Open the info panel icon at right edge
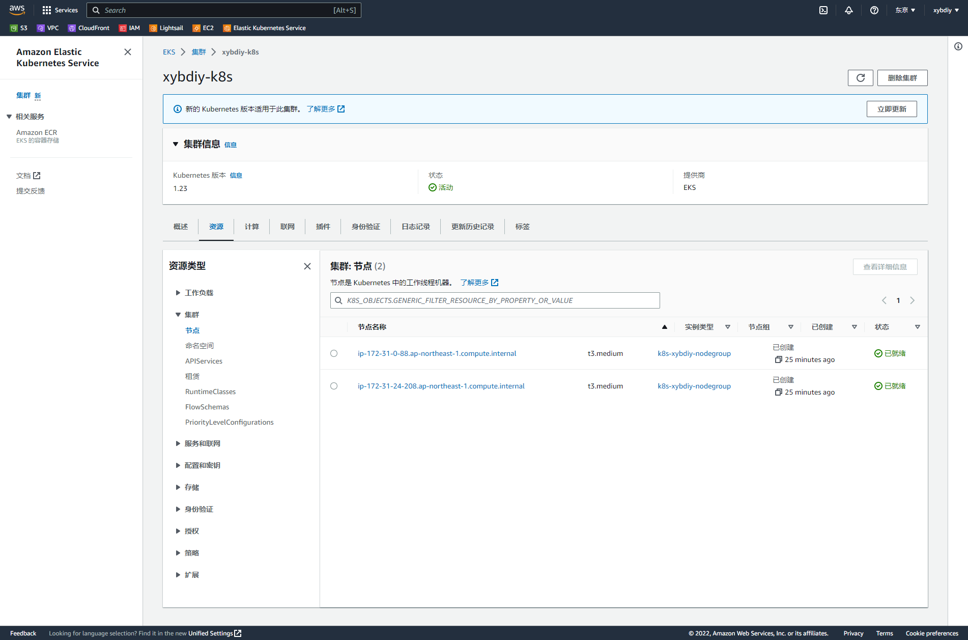The height and width of the screenshot is (640, 968). pyautogui.click(x=958, y=47)
